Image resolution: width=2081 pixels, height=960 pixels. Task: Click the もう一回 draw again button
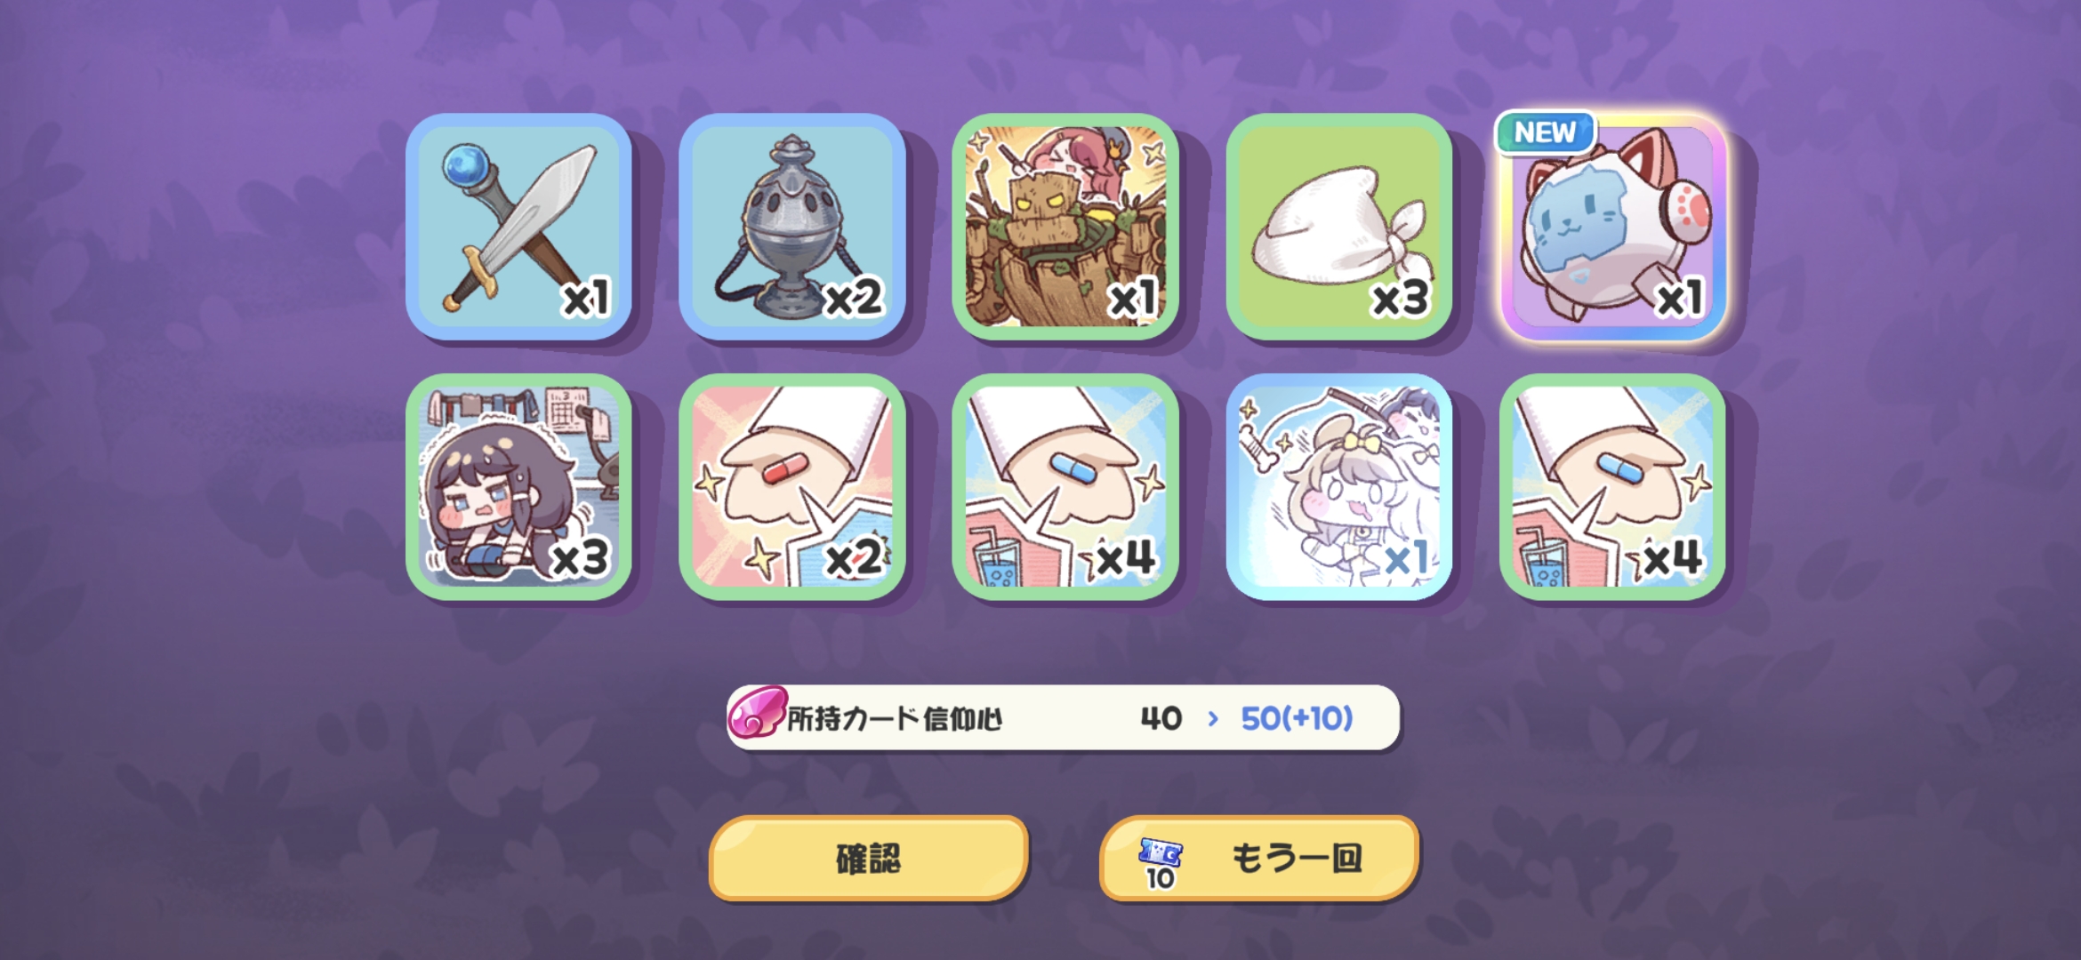1259,858
